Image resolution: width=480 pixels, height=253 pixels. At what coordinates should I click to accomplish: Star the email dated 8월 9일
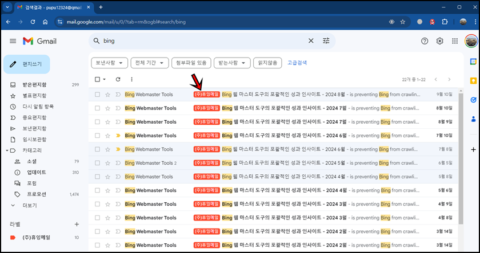click(107, 122)
